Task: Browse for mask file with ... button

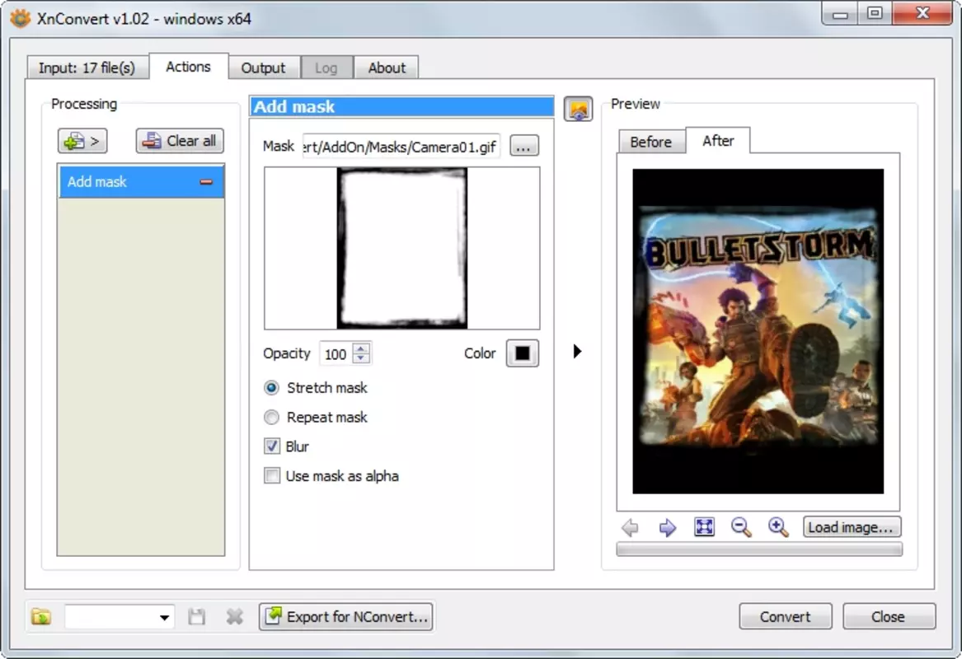Action: (x=524, y=147)
